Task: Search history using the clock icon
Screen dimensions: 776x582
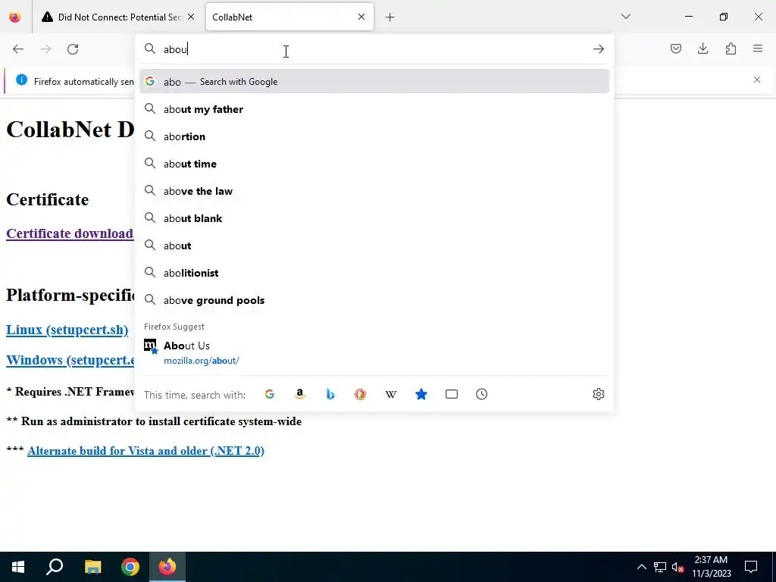Action: click(481, 394)
